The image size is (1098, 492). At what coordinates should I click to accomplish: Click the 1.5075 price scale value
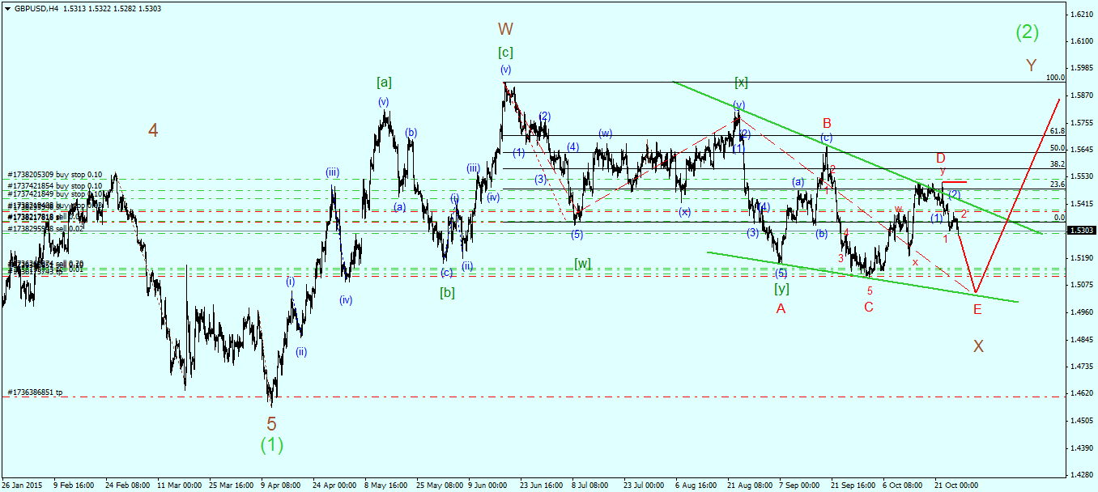tap(1081, 285)
